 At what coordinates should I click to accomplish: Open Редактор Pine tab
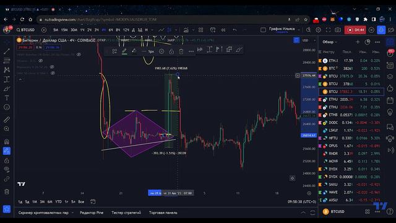[92, 212]
